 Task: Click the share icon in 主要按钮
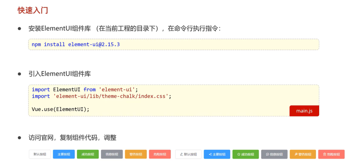pyautogui.click(x=210, y=154)
